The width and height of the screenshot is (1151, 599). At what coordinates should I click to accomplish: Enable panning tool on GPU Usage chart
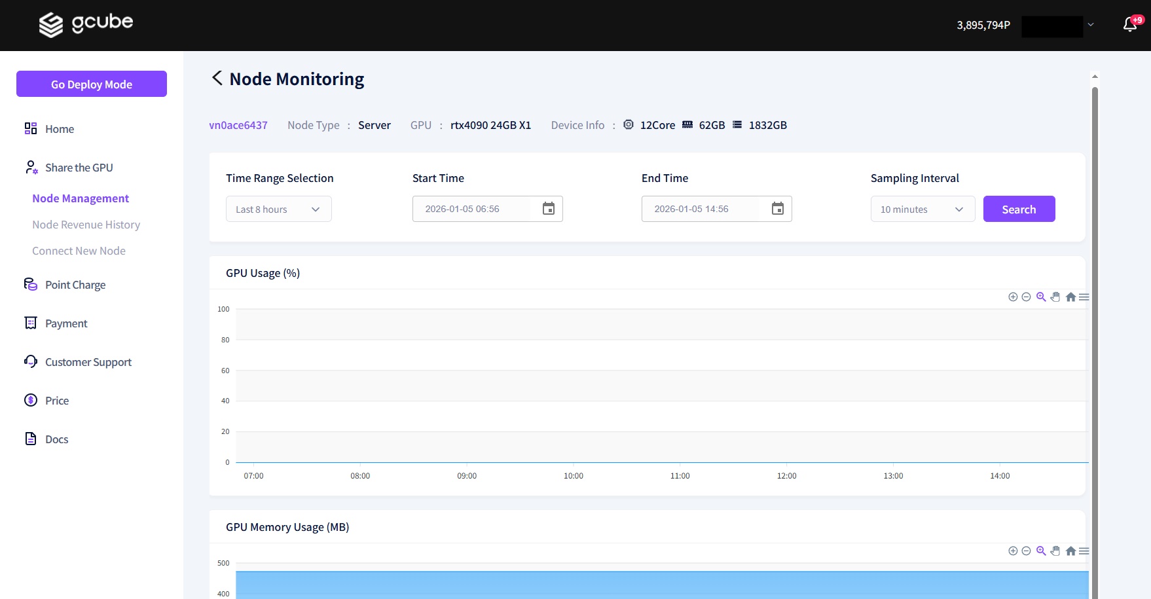1055,297
